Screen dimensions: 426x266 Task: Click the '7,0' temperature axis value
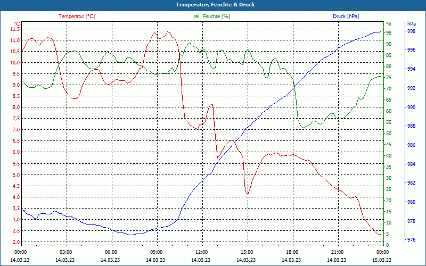click(x=16, y=130)
